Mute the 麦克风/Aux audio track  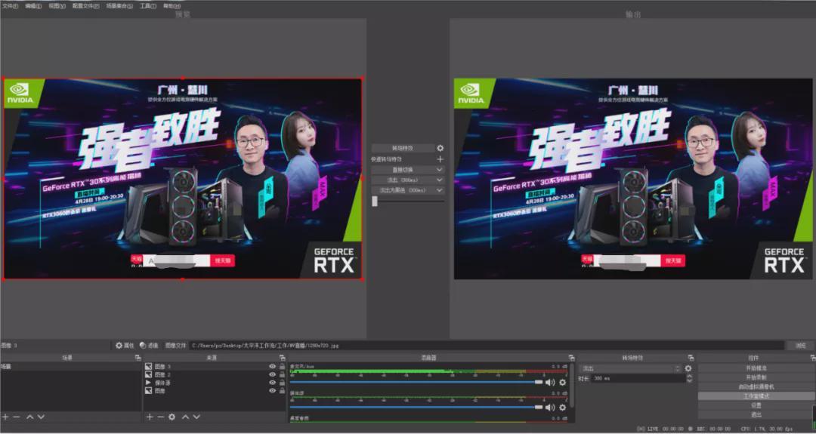click(x=550, y=383)
